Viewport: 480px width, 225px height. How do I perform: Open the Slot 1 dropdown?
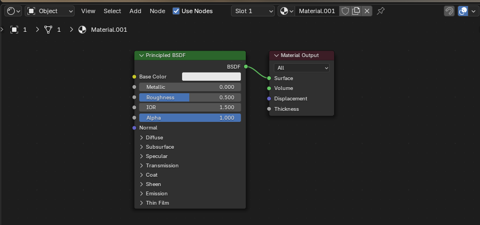253,11
